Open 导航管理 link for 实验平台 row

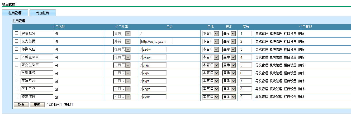pos(262,81)
